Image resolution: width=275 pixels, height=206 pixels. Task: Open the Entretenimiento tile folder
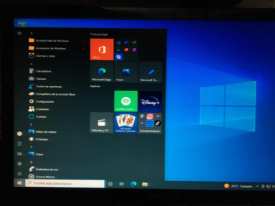[x=150, y=123]
